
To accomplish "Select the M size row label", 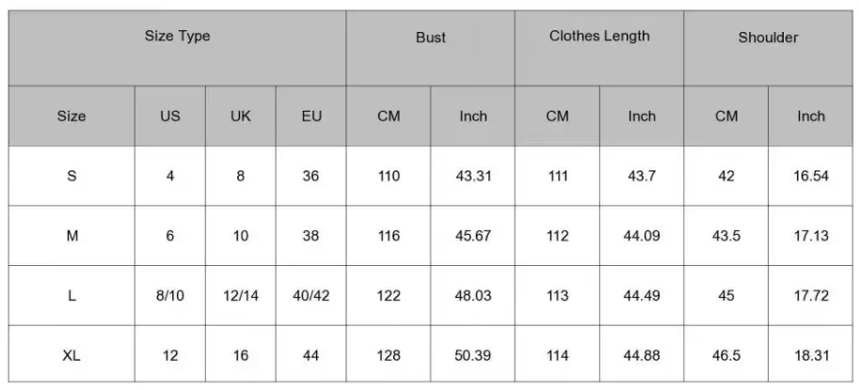I will 72,236.
